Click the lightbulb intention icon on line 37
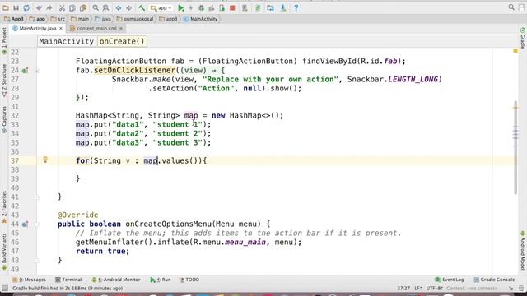 [x=45, y=160]
